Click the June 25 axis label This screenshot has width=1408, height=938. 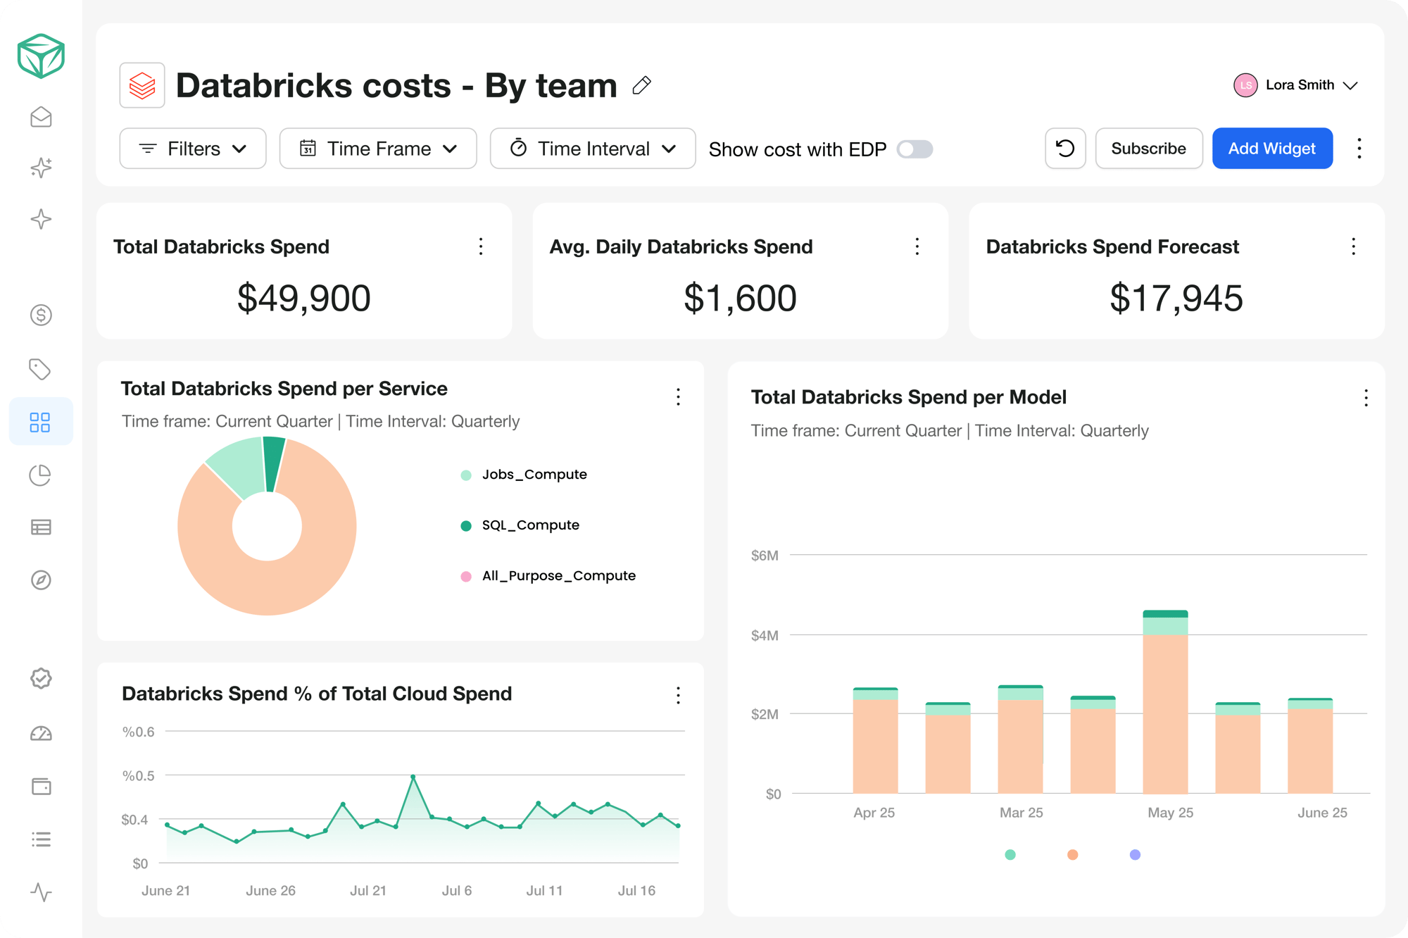point(1322,813)
